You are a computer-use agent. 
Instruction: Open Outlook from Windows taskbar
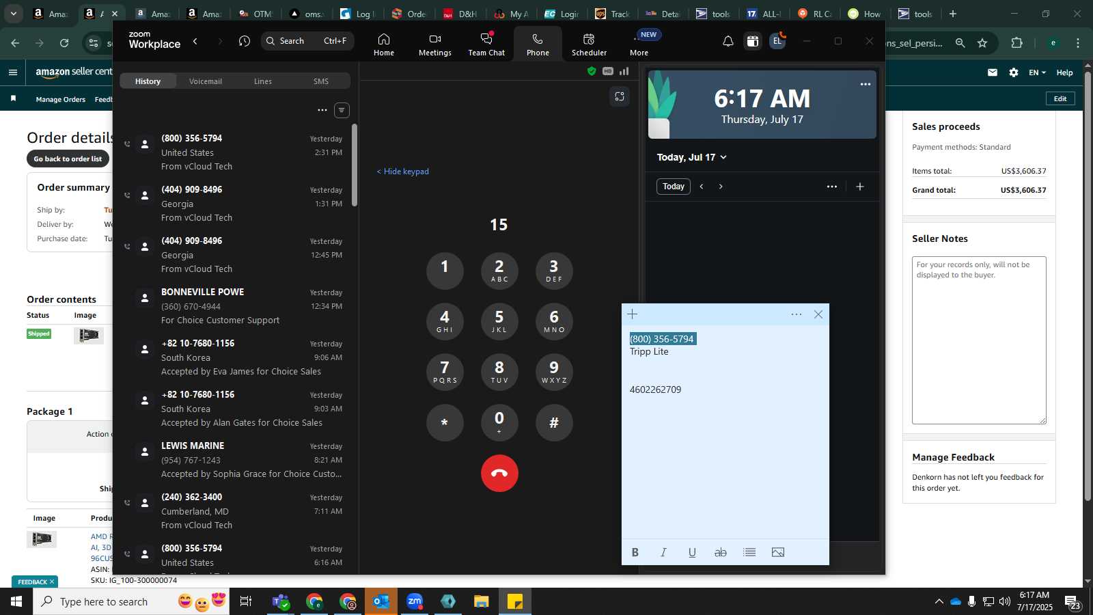[x=381, y=601]
